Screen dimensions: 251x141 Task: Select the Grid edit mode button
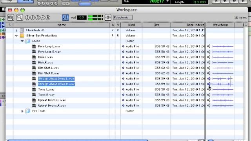(x=25, y=1)
